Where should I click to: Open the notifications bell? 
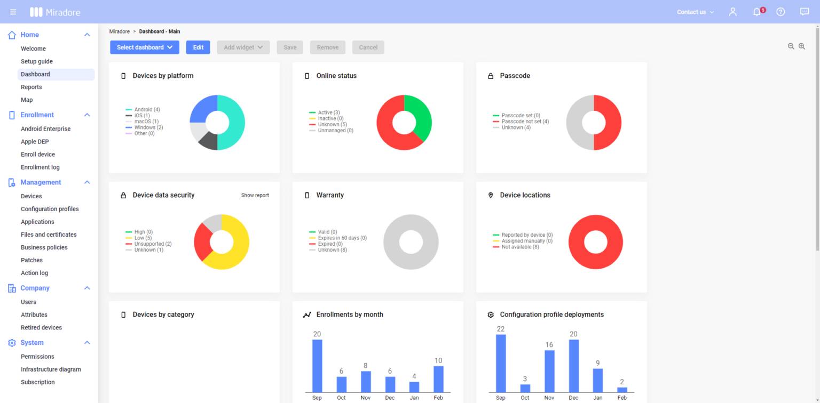tap(757, 11)
